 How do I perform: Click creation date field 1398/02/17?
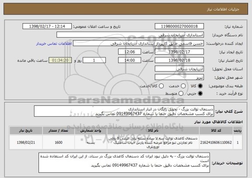179,52
